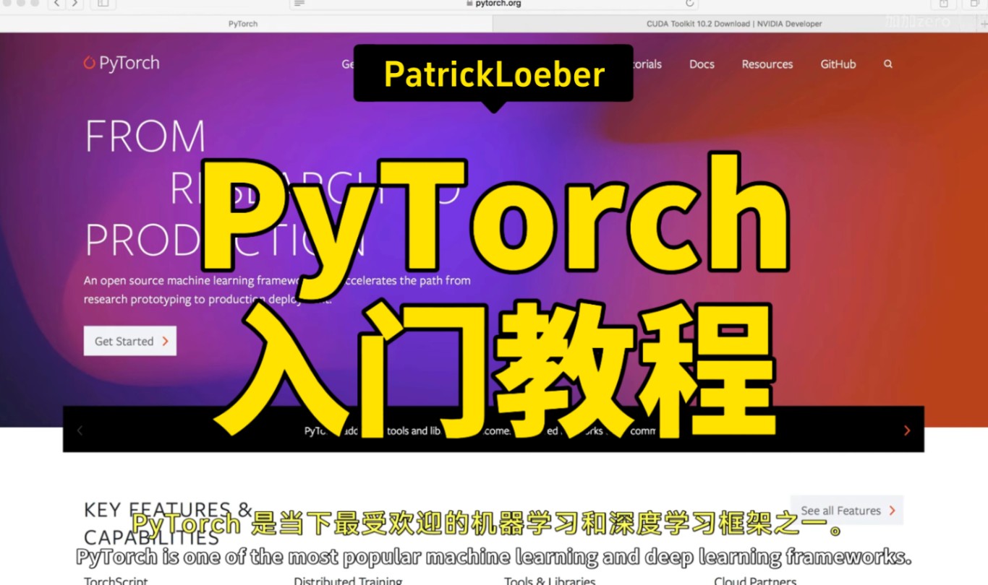Open the search icon in PyTorch navigation
The image size is (988, 585).
point(888,64)
